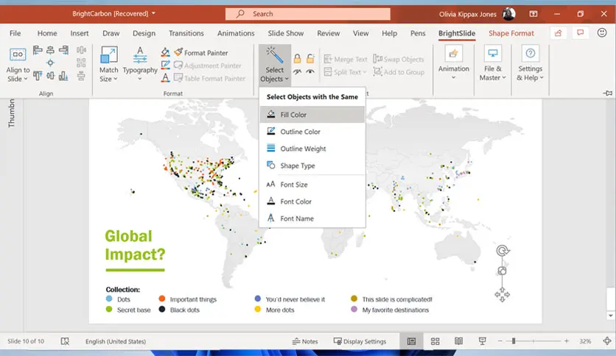This screenshot has width=616, height=356.
Task: Click the Search box in title bar
Action: (307, 14)
